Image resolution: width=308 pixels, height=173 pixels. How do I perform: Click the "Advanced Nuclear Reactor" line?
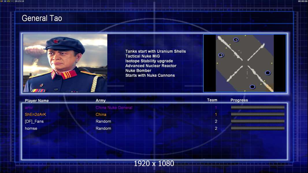(151, 66)
